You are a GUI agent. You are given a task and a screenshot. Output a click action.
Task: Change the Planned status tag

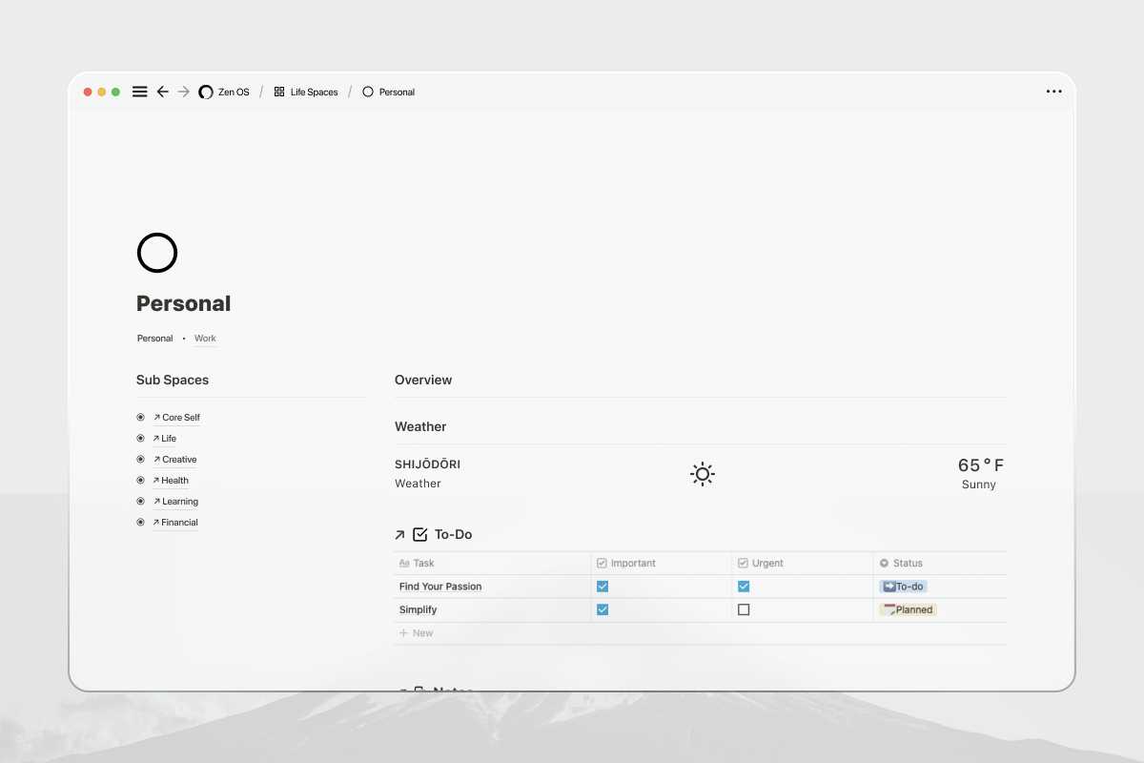click(909, 609)
